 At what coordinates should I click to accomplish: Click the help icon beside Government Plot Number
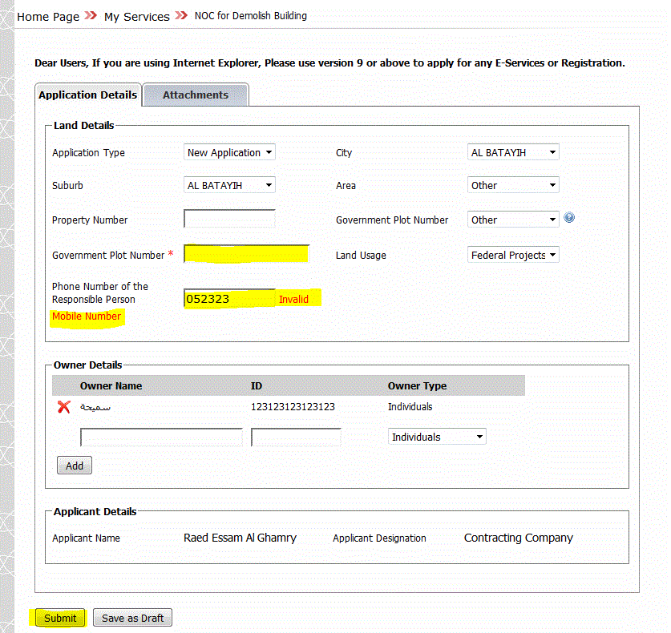(568, 218)
